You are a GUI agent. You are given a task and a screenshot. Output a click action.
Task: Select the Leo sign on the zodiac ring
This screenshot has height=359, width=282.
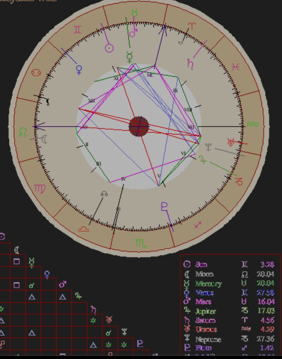[23, 132]
